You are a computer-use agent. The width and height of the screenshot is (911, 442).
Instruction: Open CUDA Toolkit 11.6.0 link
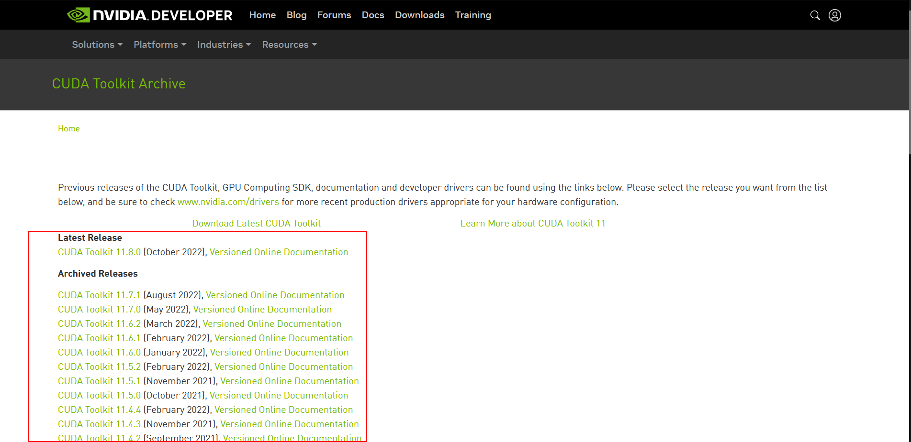[100, 352]
